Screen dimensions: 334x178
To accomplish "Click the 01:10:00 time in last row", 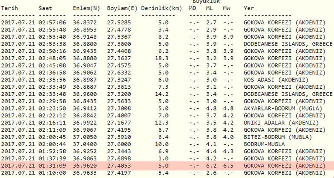I will pyautogui.click(x=52, y=173).
